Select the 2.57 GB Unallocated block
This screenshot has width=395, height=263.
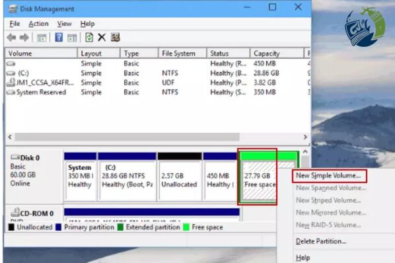180,176
